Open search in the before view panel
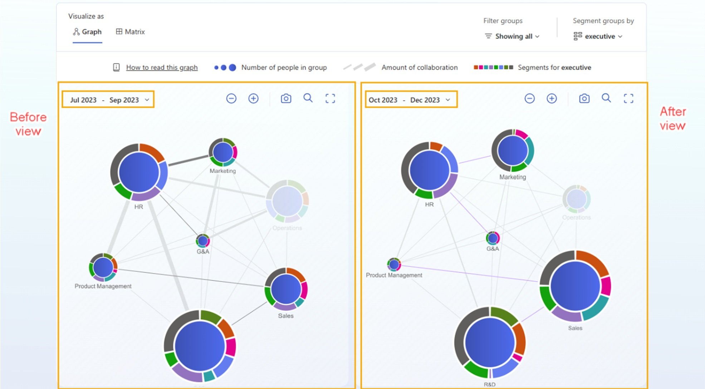 308,98
